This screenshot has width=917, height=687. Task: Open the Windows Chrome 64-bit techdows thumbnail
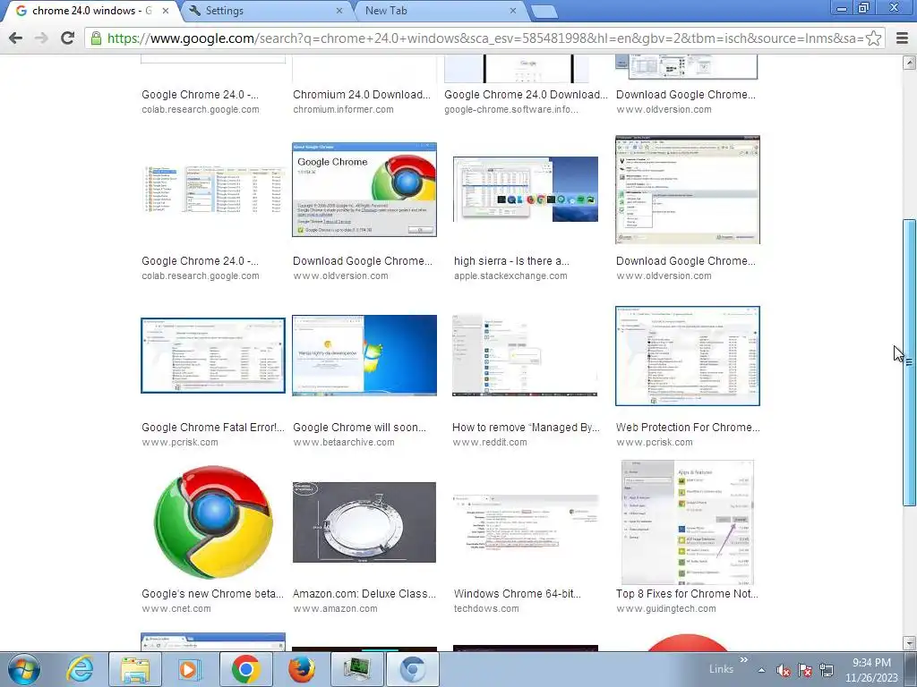click(x=526, y=522)
